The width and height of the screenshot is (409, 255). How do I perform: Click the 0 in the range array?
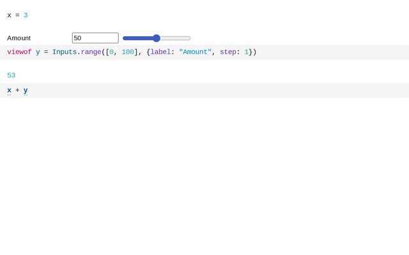tap(111, 52)
